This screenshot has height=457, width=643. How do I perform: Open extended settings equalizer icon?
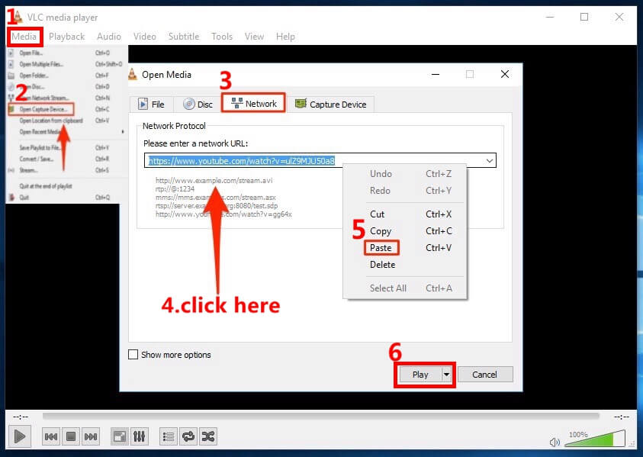(x=139, y=436)
